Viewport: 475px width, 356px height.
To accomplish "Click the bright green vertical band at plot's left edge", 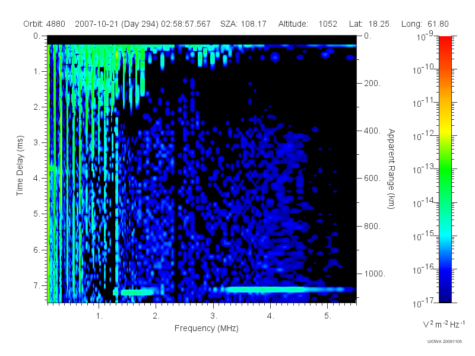I will 48,173.
